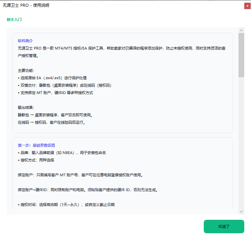The height and width of the screenshot is (240, 251).
Task: Click the 绑定账户+硬件ID line
Action: [x=88, y=190]
